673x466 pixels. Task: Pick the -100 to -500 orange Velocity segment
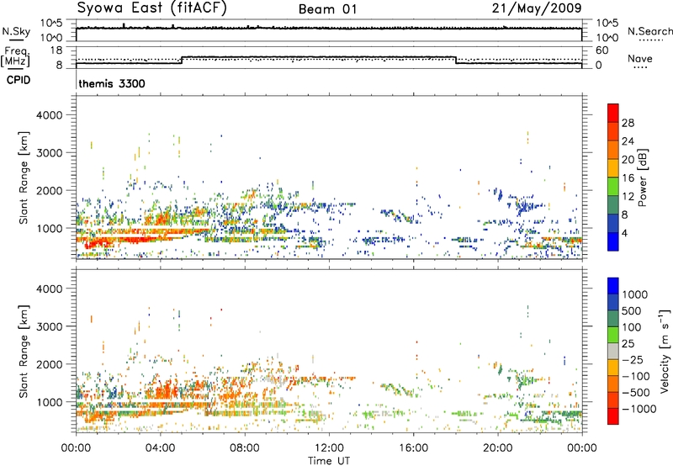613,384
